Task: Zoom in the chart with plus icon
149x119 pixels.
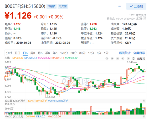Action: point(112,59)
